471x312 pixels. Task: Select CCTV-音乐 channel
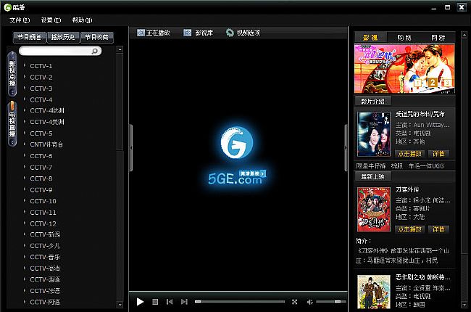45,257
